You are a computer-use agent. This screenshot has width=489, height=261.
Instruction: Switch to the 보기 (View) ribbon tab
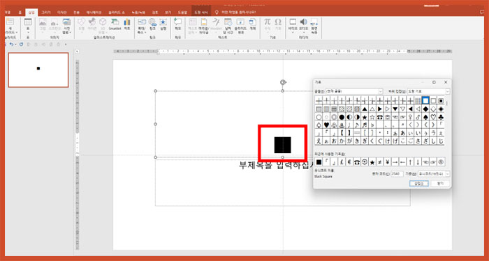(x=168, y=13)
